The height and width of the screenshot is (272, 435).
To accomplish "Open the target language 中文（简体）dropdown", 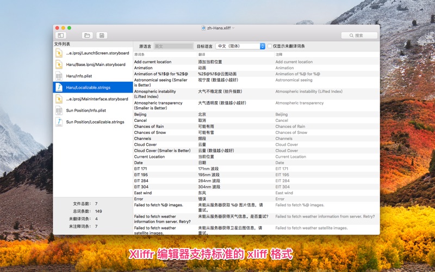I will tap(240, 46).
